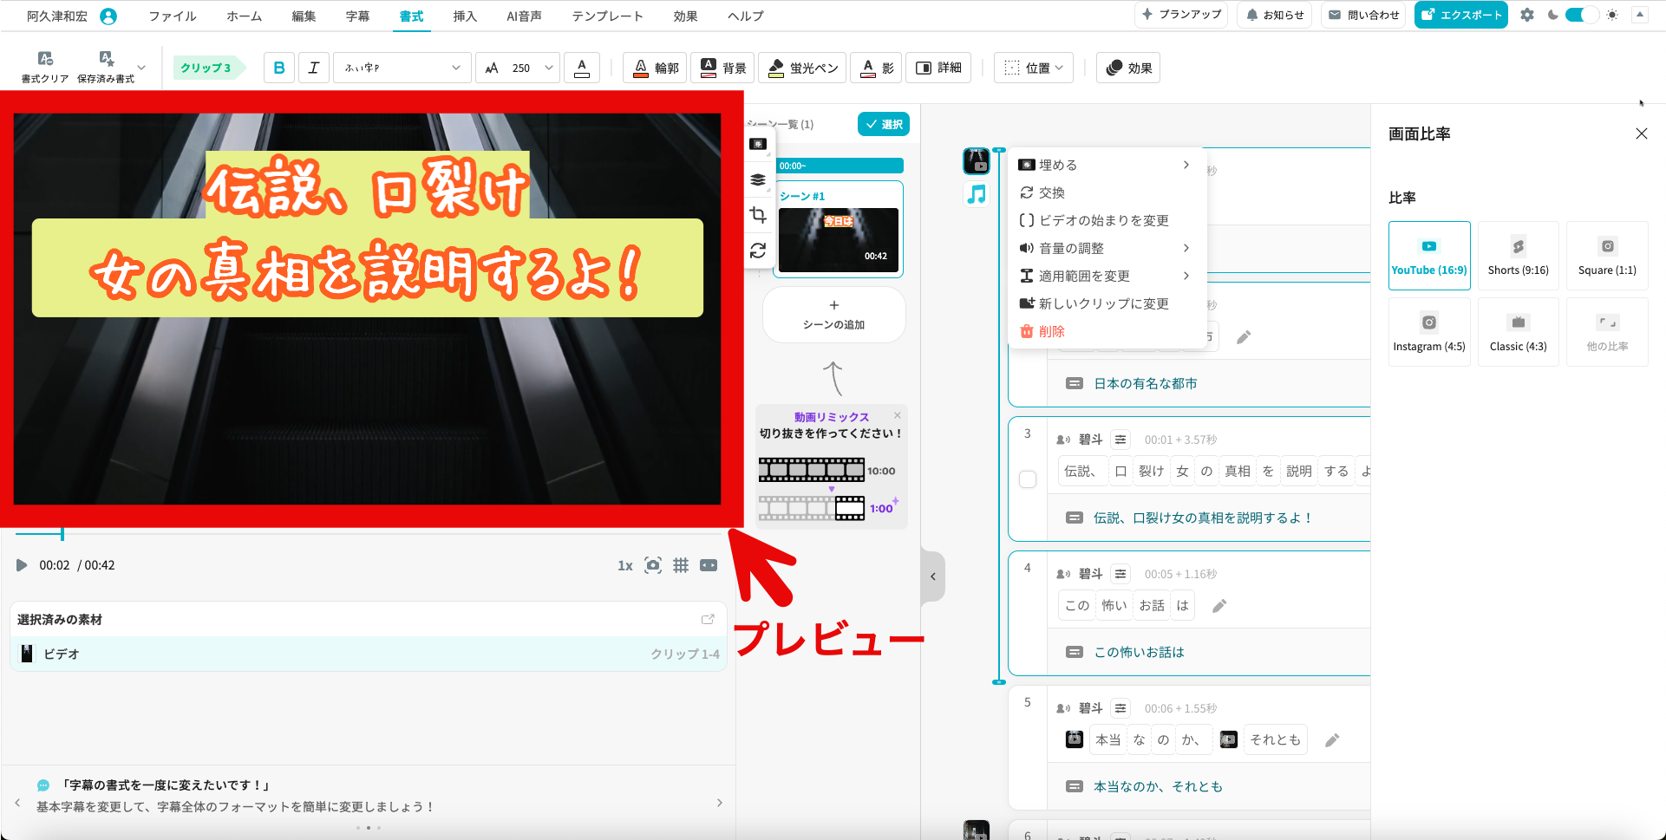Open the 効果 effects button in toolbar

click(1128, 68)
